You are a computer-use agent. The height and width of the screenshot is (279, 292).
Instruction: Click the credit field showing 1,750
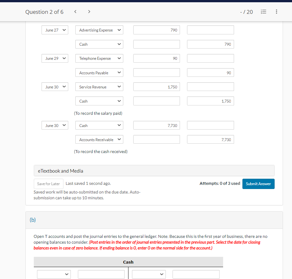[210, 101]
